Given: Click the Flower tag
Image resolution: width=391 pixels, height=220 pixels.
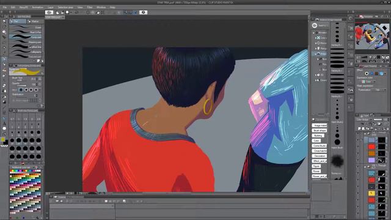Looking at the screenshot, I should (x=316, y=171).
